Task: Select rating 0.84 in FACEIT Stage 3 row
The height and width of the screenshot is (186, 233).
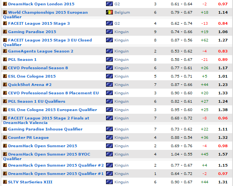Action: coord(223,24)
